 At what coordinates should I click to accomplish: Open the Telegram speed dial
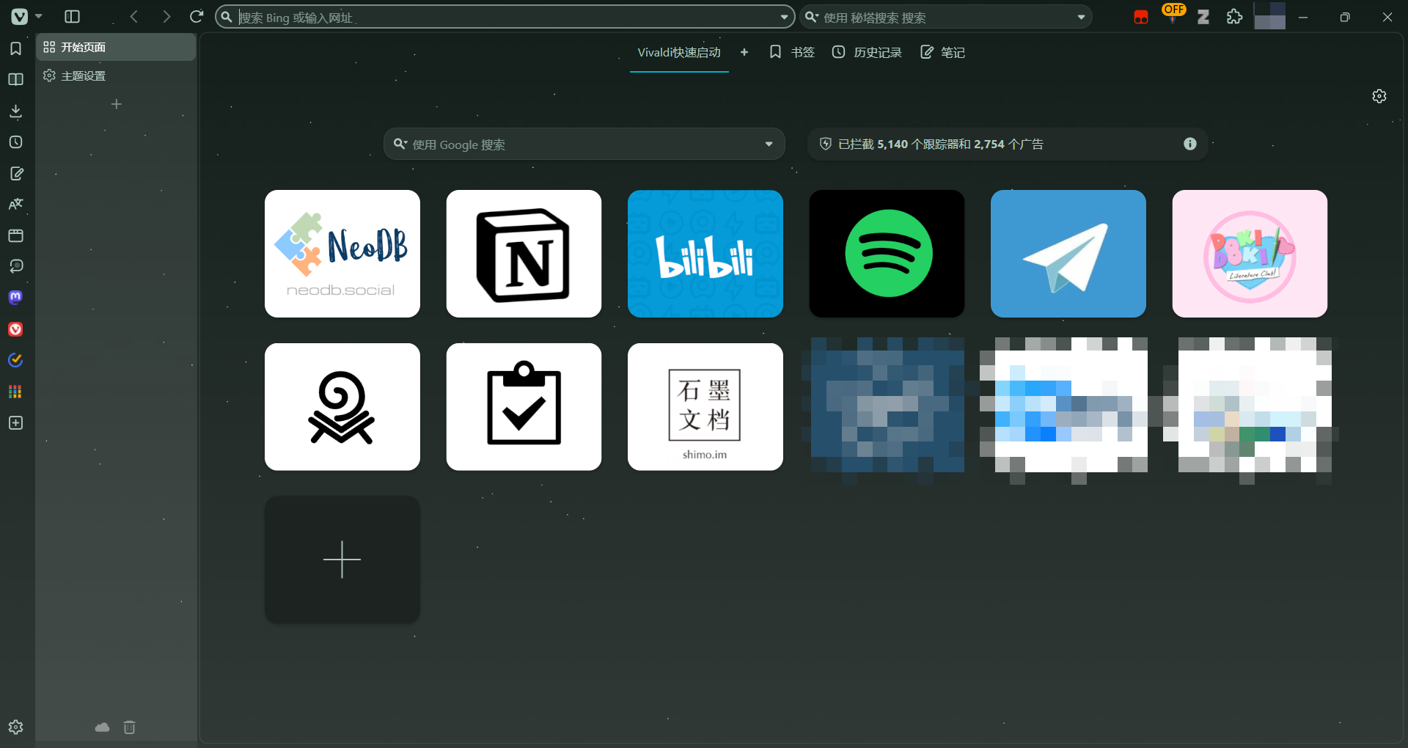pyautogui.click(x=1068, y=254)
